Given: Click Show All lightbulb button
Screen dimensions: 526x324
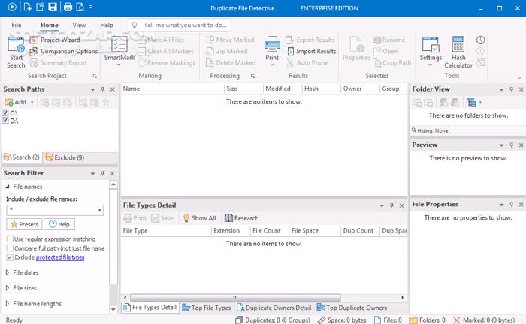Looking at the screenshot, I should click(199, 218).
